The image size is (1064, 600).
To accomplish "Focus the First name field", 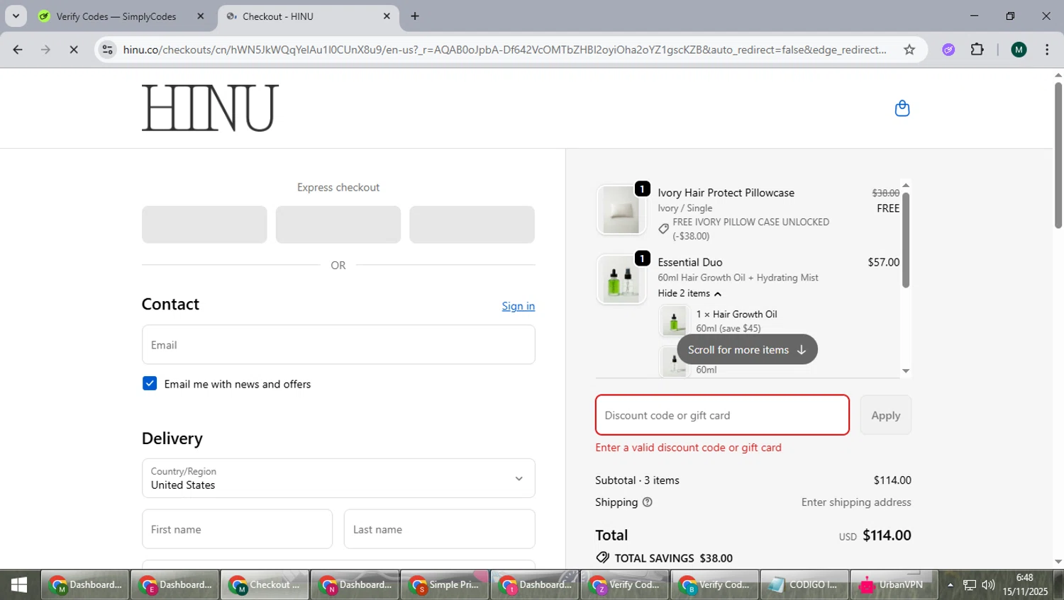I will (x=237, y=529).
